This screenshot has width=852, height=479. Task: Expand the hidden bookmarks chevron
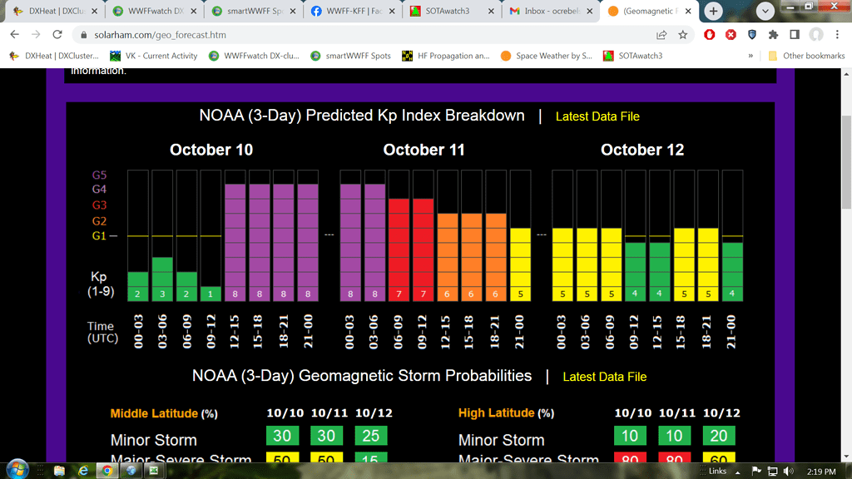click(x=751, y=56)
